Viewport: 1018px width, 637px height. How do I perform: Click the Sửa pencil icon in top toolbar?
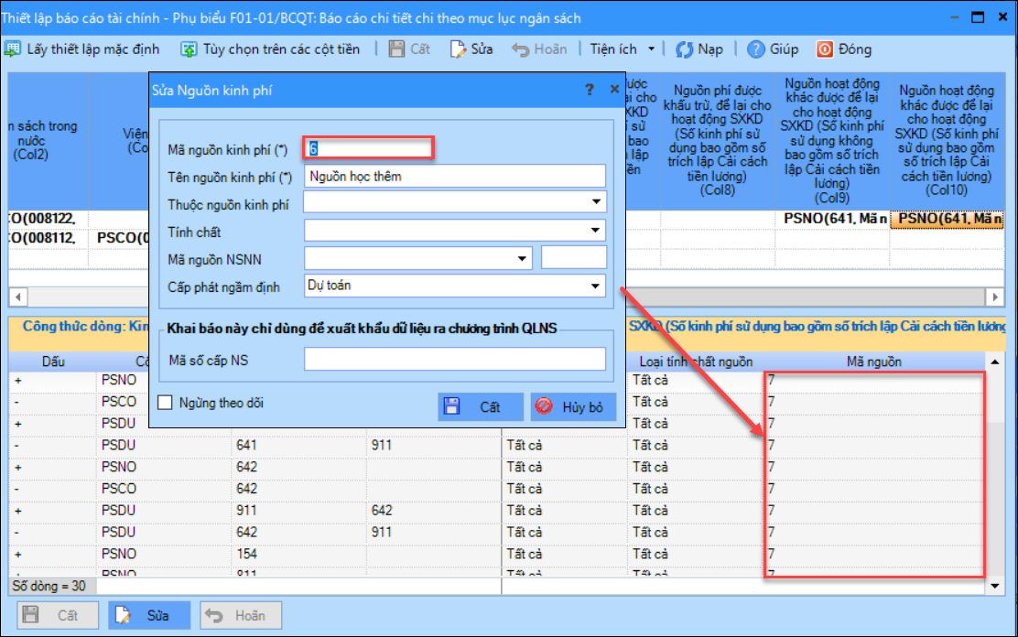click(x=458, y=49)
